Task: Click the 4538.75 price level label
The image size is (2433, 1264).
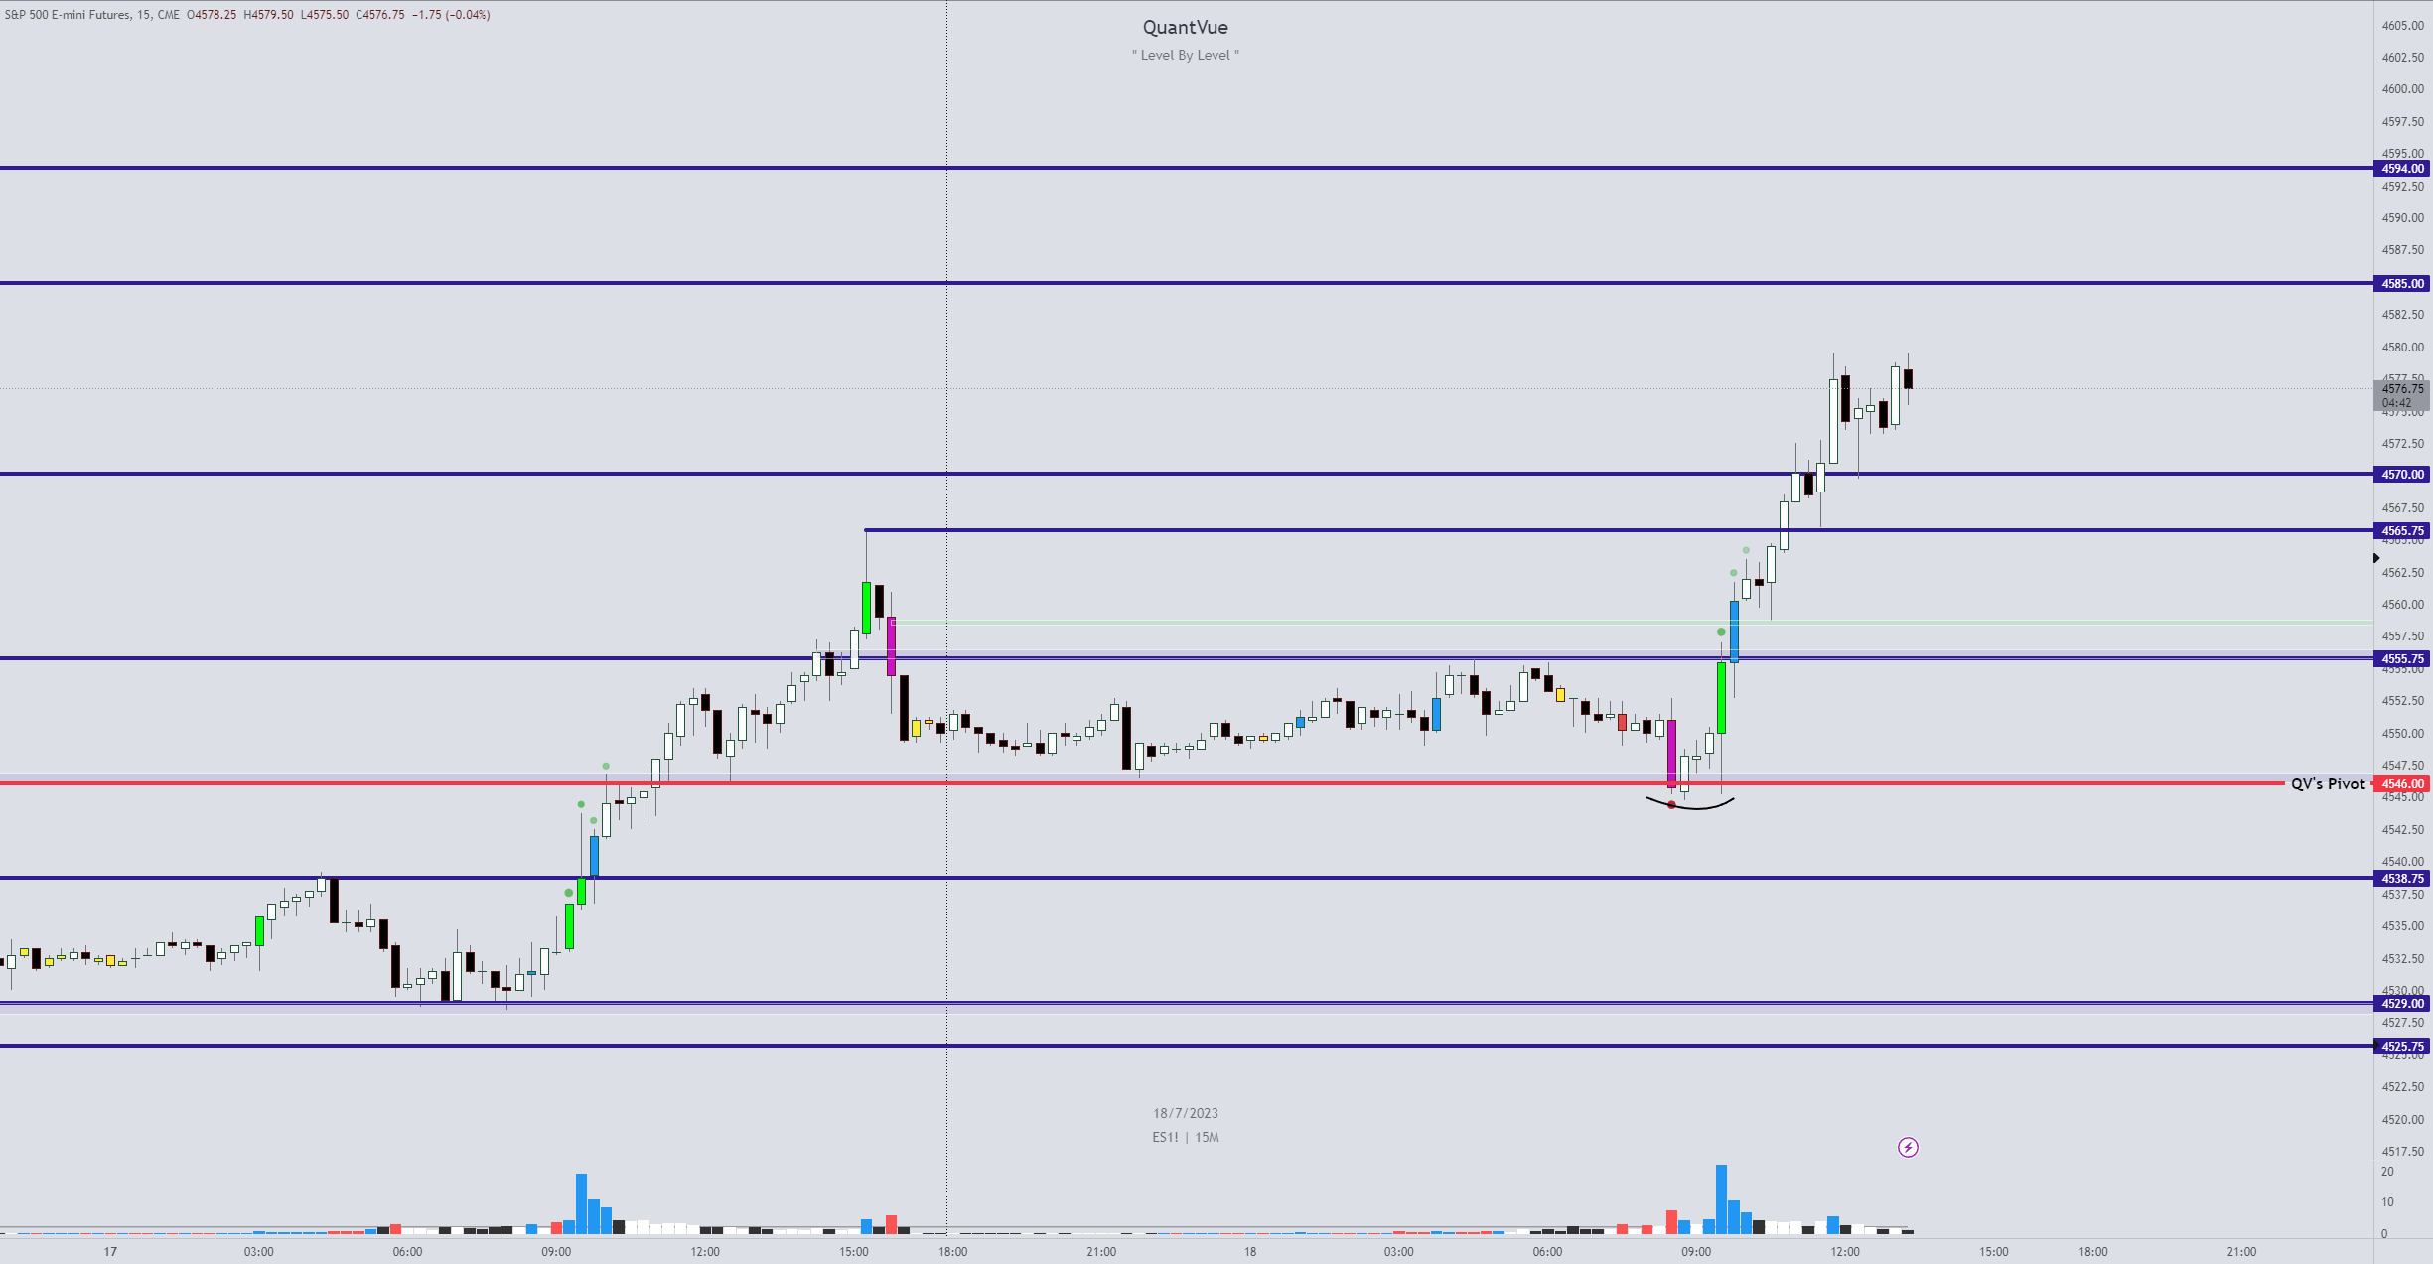Action: [x=2402, y=879]
